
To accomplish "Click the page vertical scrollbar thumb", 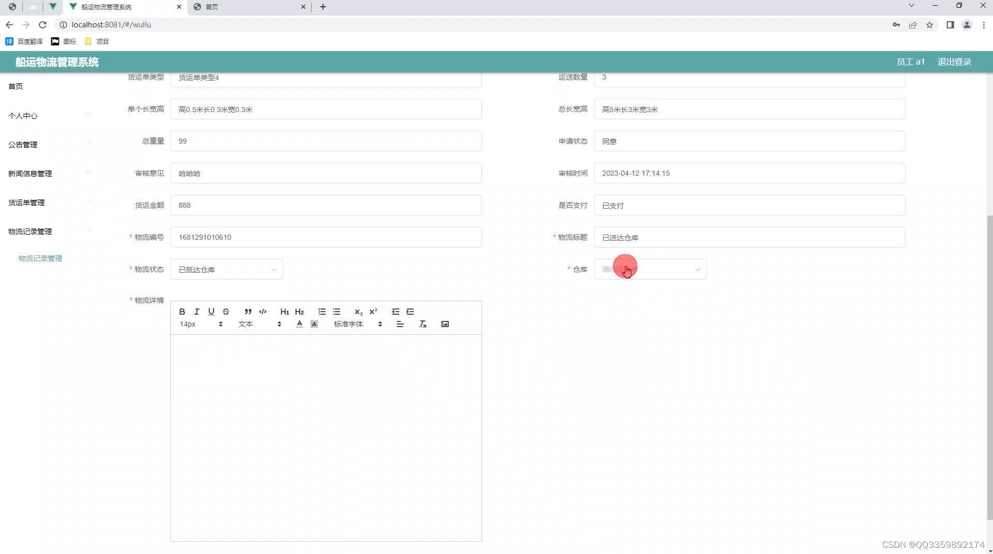I will click(x=989, y=367).
